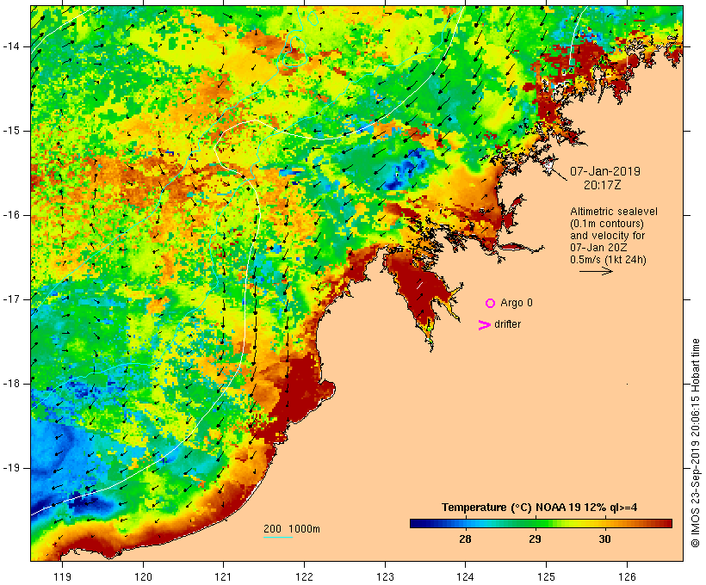Click the longitude axis label '126'
706x585 pixels.
click(x=627, y=576)
